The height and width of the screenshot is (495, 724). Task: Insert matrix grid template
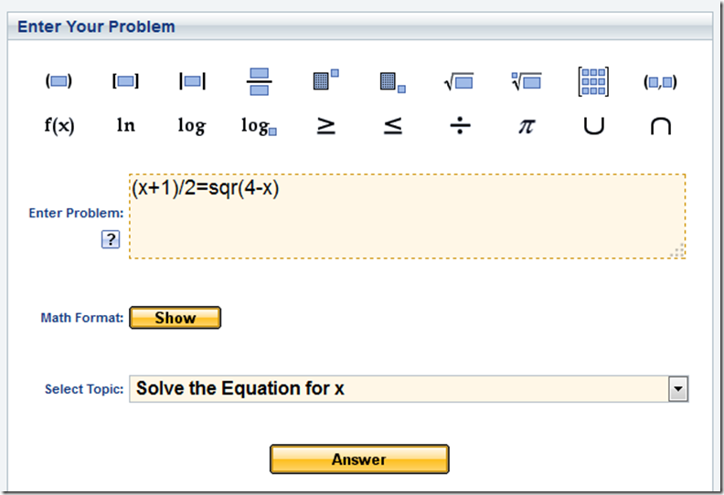pyautogui.click(x=593, y=81)
